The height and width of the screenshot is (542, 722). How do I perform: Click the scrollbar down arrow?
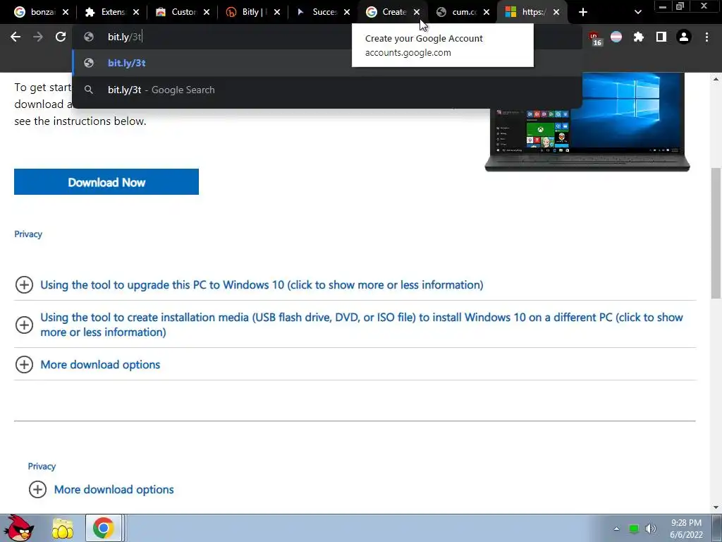(716, 507)
